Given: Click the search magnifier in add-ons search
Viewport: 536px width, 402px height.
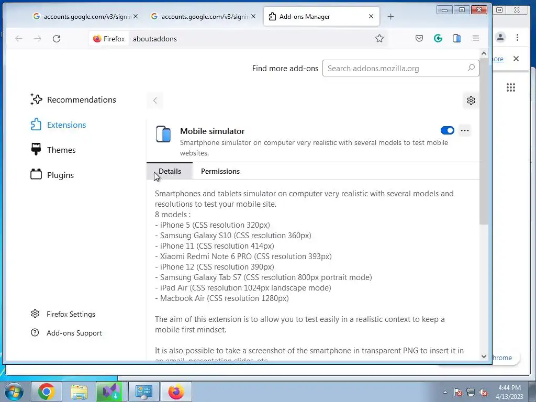Looking at the screenshot, I should coord(472,68).
